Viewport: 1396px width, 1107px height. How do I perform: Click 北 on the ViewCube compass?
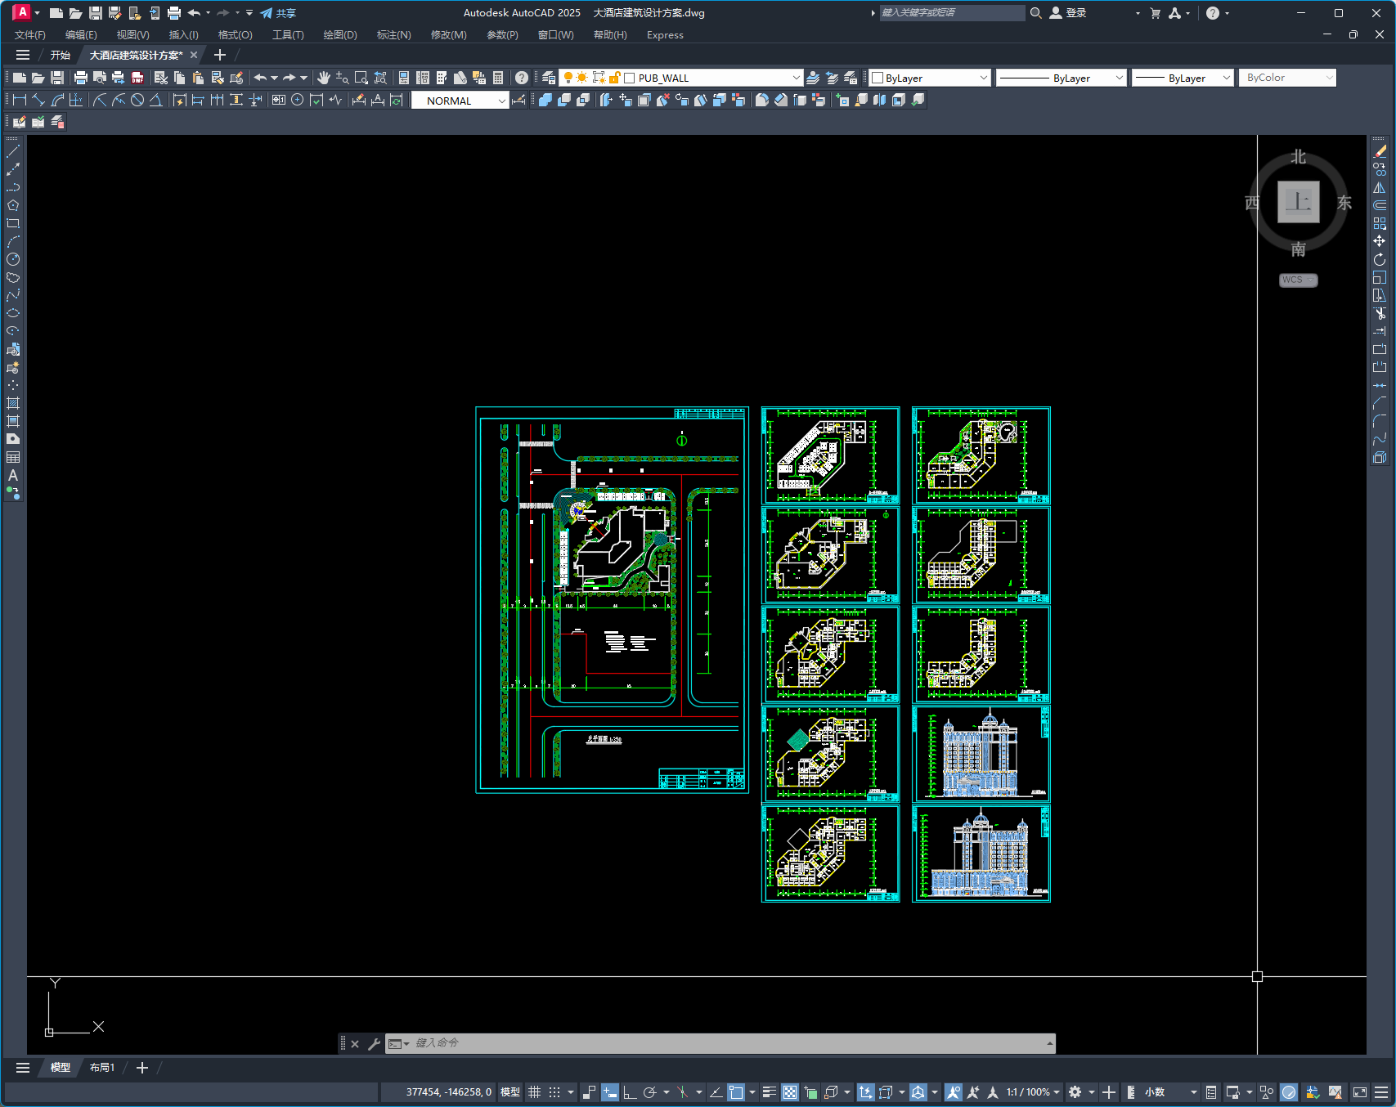(1299, 157)
